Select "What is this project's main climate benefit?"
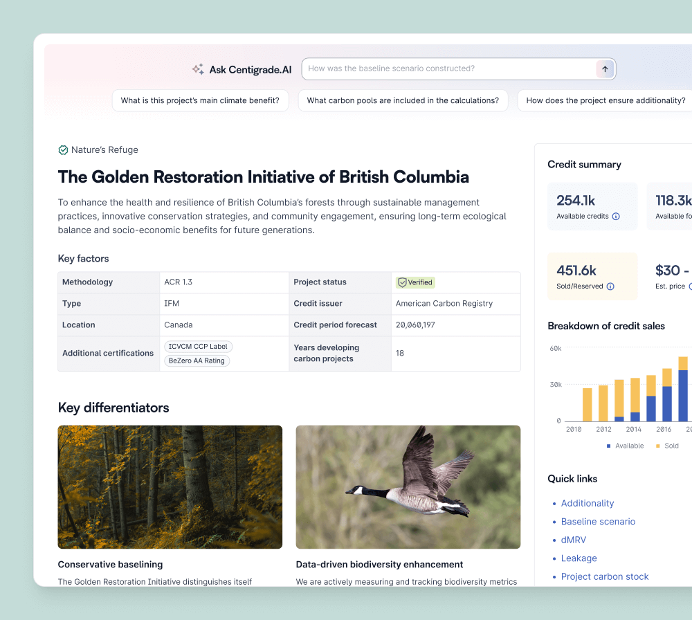Viewport: 692px width, 620px height. 200,100
